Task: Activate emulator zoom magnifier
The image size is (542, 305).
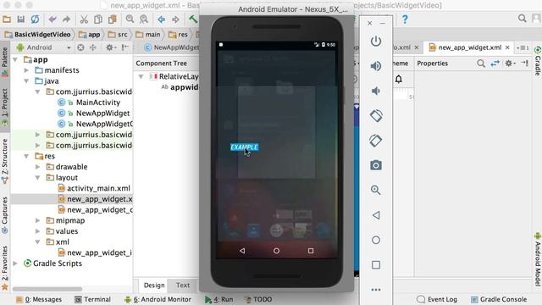Action: [x=376, y=190]
